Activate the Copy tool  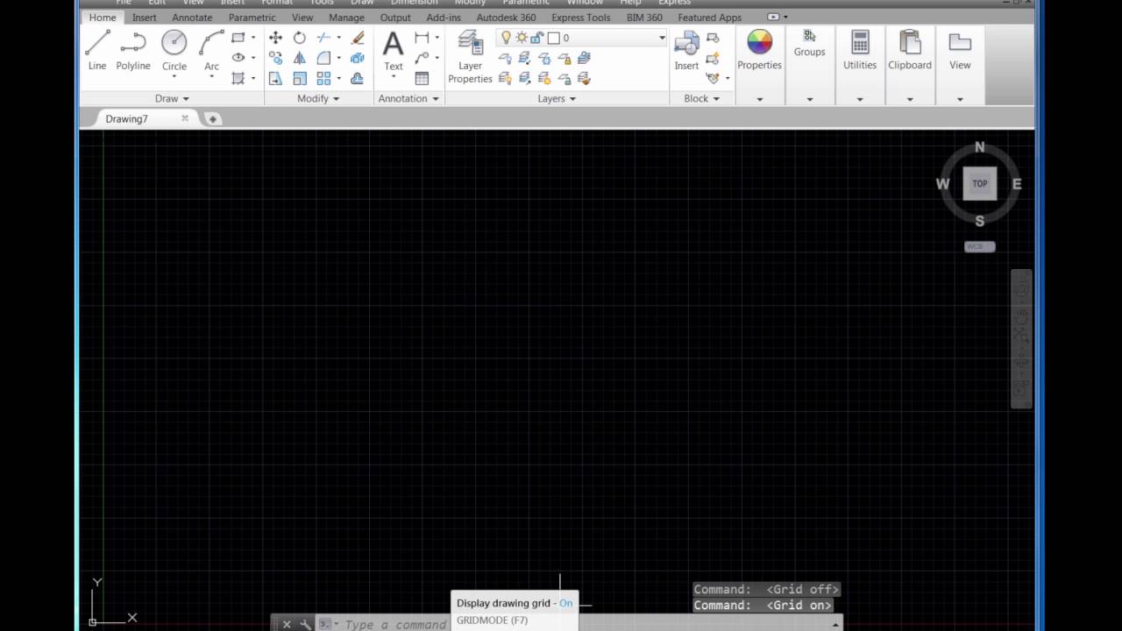pos(275,58)
